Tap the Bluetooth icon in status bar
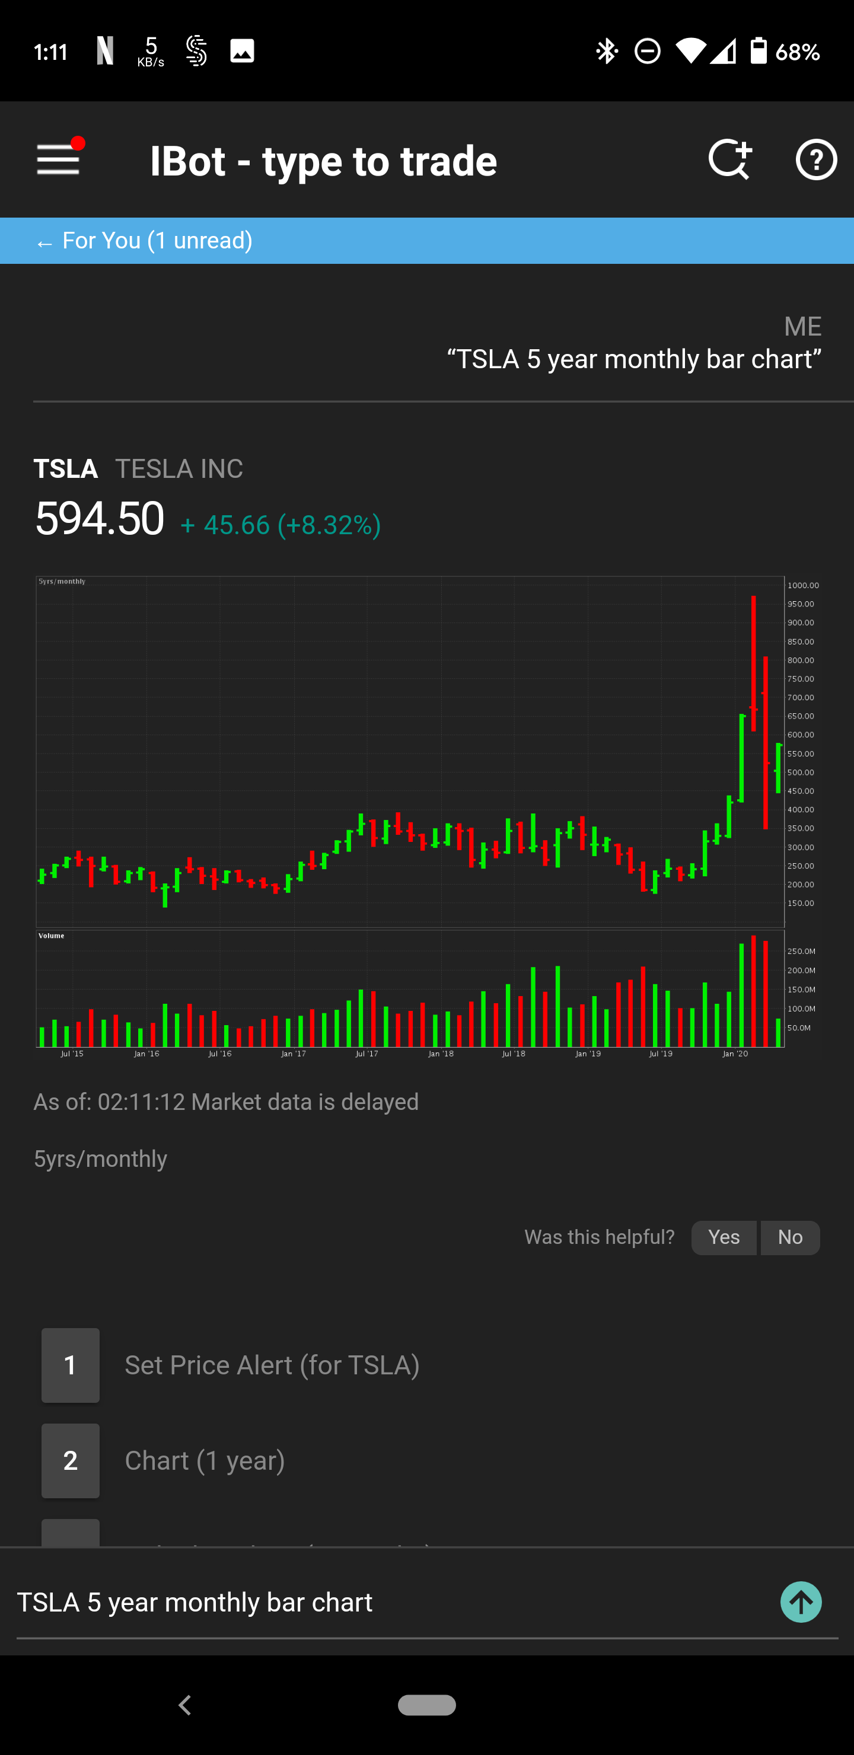Image resolution: width=854 pixels, height=1755 pixels. [x=606, y=51]
